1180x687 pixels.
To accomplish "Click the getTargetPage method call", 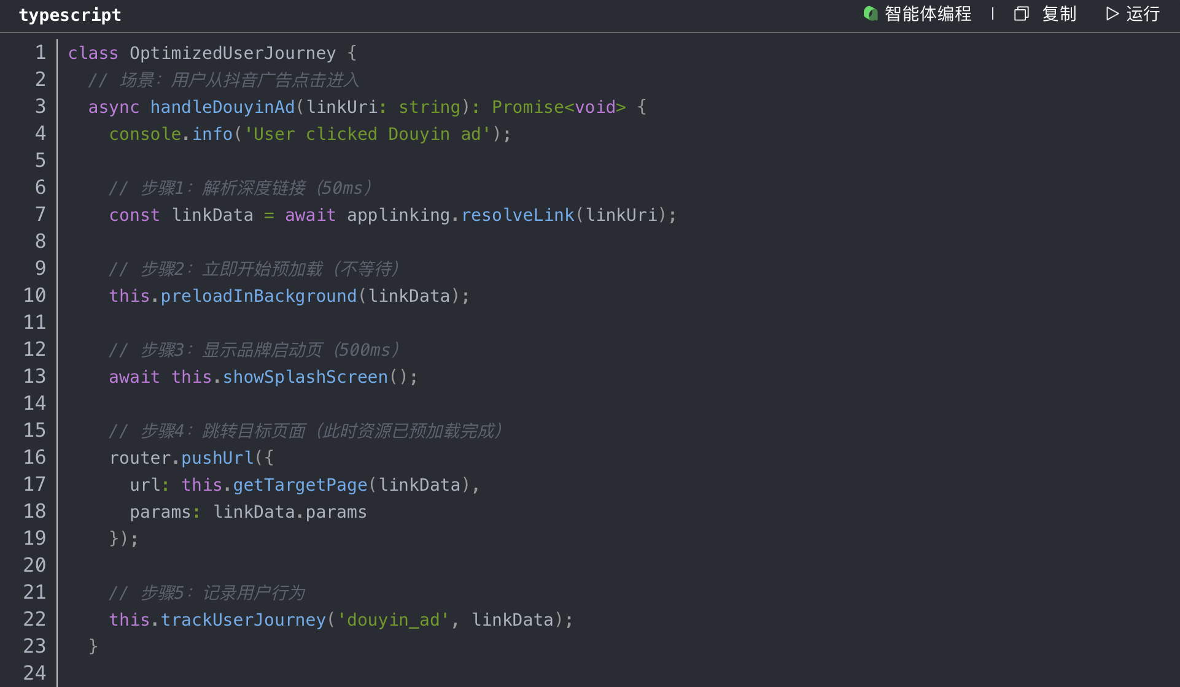I will coord(300,485).
